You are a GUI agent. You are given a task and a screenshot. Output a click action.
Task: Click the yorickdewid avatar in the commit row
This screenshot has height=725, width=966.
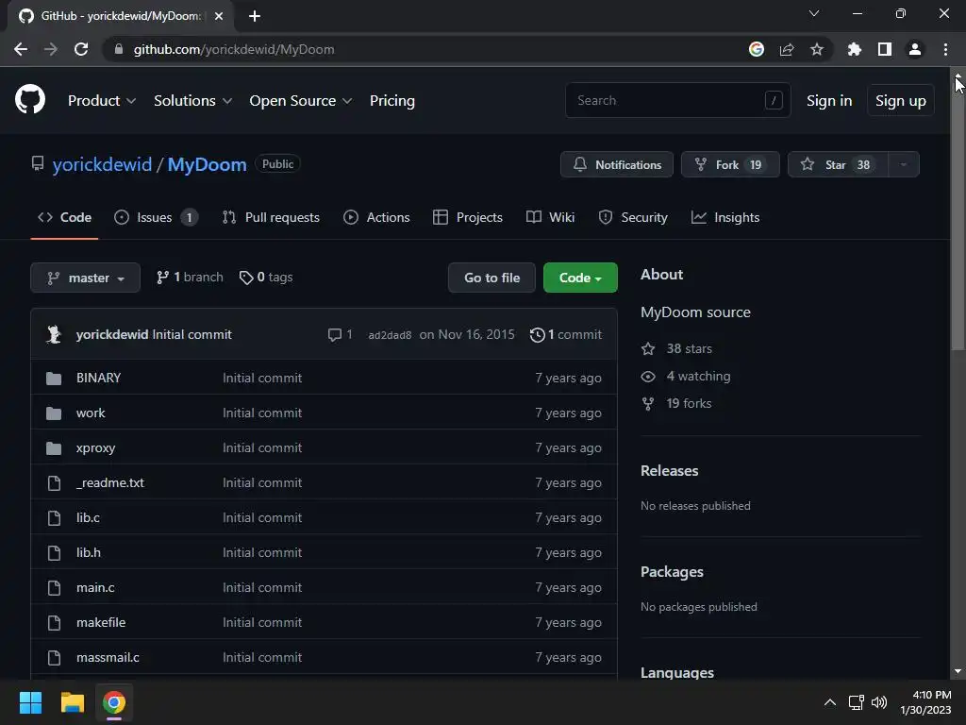coord(54,334)
